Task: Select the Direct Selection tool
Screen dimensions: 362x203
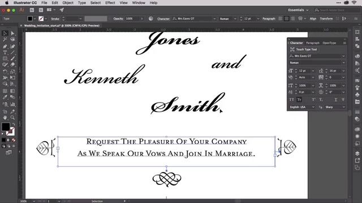Action: pos(12,33)
